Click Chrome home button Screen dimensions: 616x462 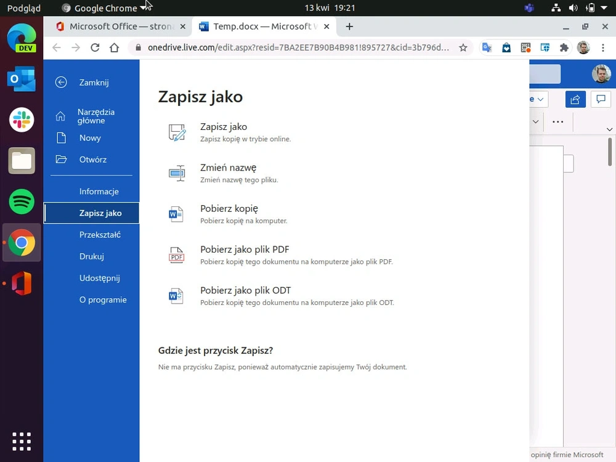[115, 47]
